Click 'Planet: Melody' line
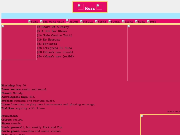 [12, 93]
